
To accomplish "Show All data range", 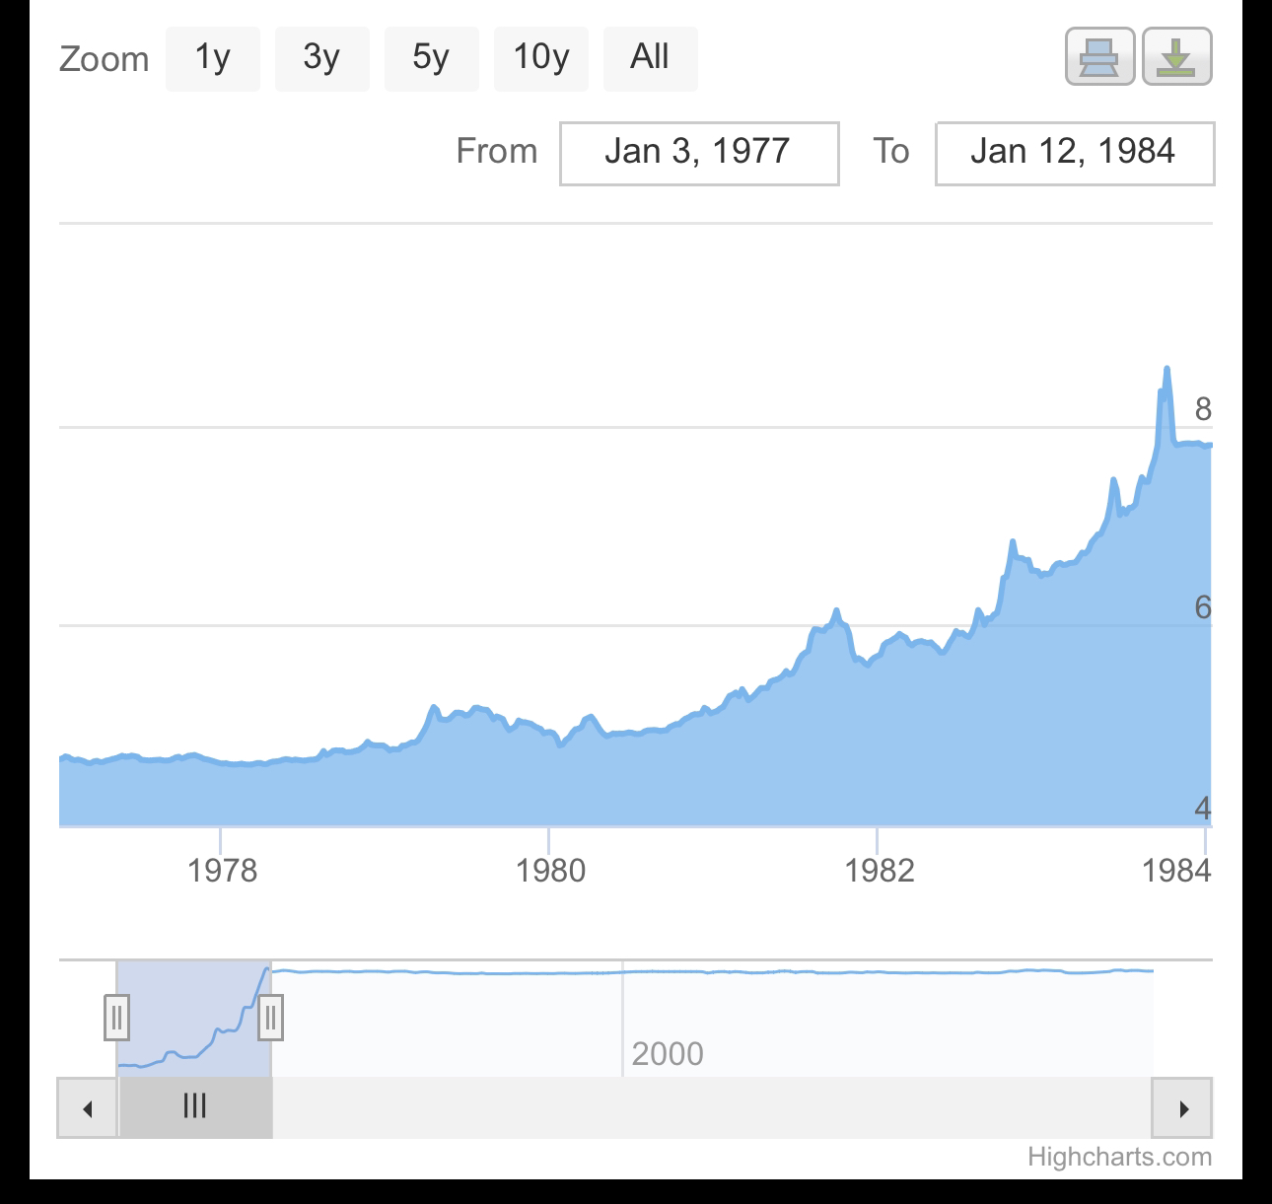I will [651, 58].
